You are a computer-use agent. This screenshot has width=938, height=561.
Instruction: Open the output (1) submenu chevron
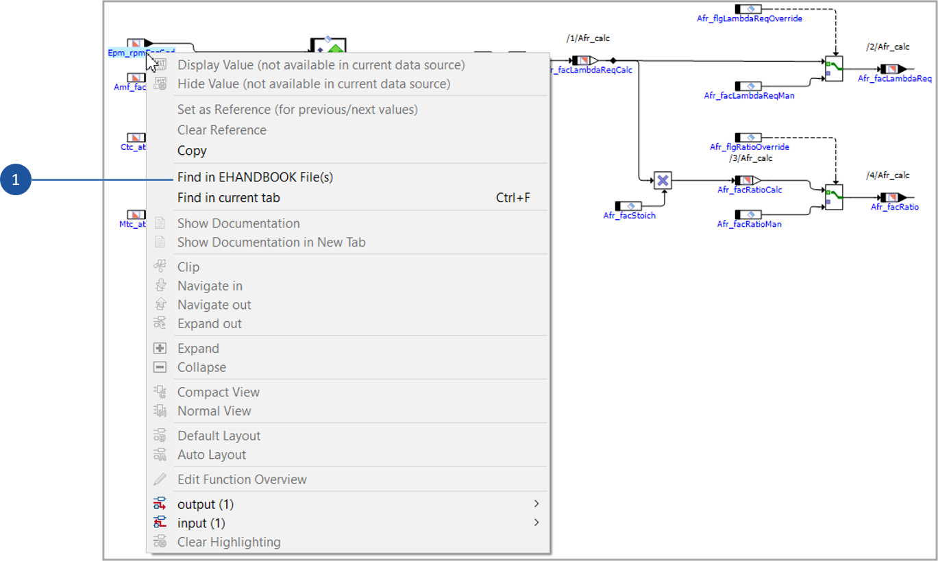536,503
